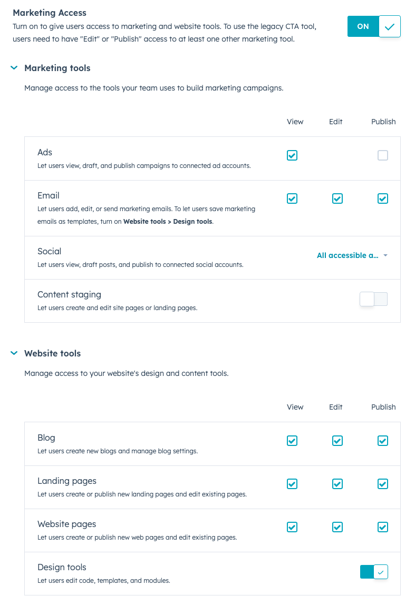Image resolution: width=415 pixels, height=606 pixels.
Task: Uncheck Website pages Edit checkbox
Action: pyautogui.click(x=337, y=527)
